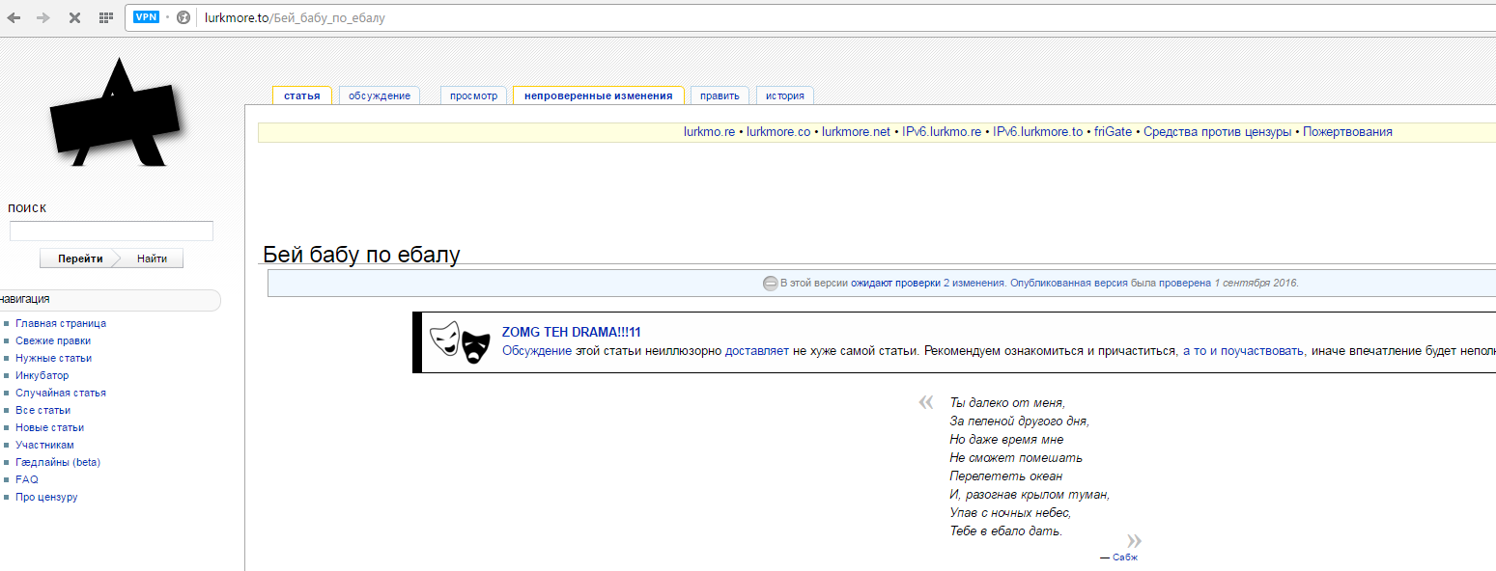The height and width of the screenshot is (571, 1496).
Task: Open the Пожертвования link in the banner
Action: click(x=1347, y=132)
